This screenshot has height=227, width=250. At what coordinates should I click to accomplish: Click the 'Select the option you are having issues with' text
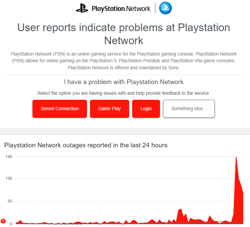point(124,93)
